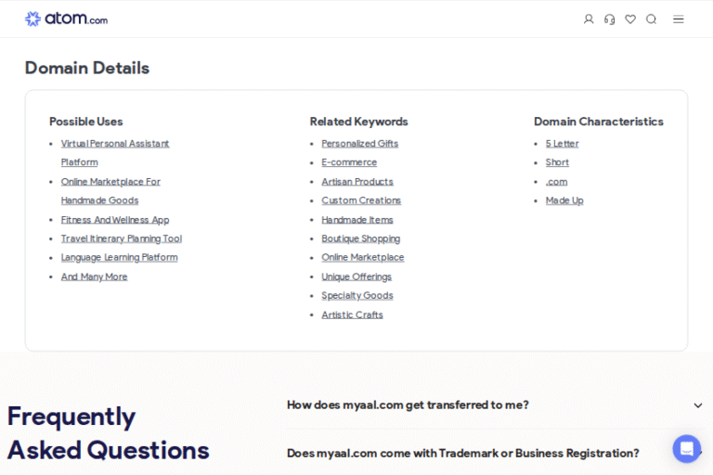
Task: Click the Artistic Crafts keyword
Action: pyautogui.click(x=352, y=315)
